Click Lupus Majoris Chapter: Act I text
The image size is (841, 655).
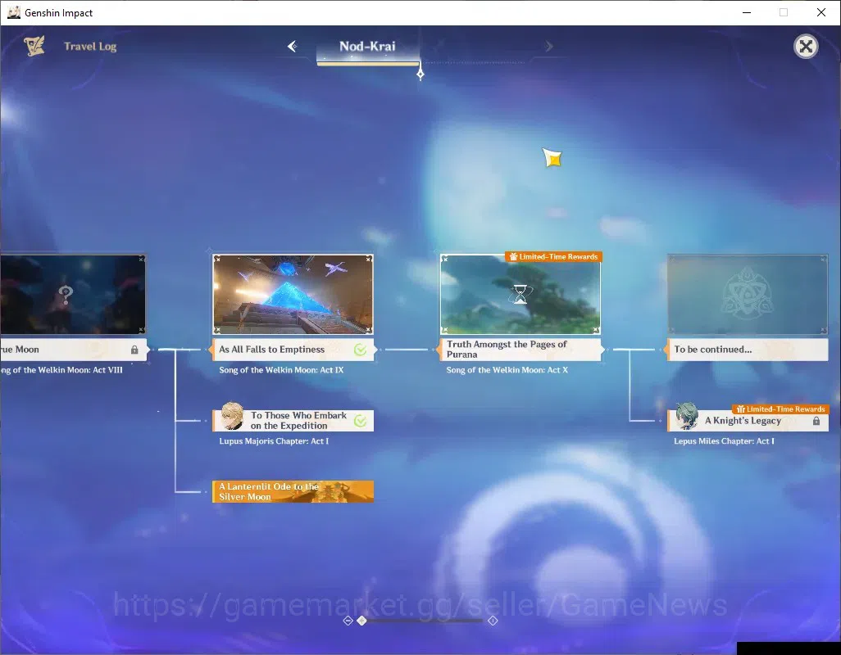click(x=274, y=441)
